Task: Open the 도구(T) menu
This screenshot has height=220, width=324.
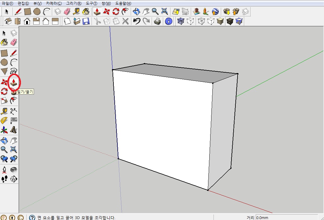Action: [92, 3]
